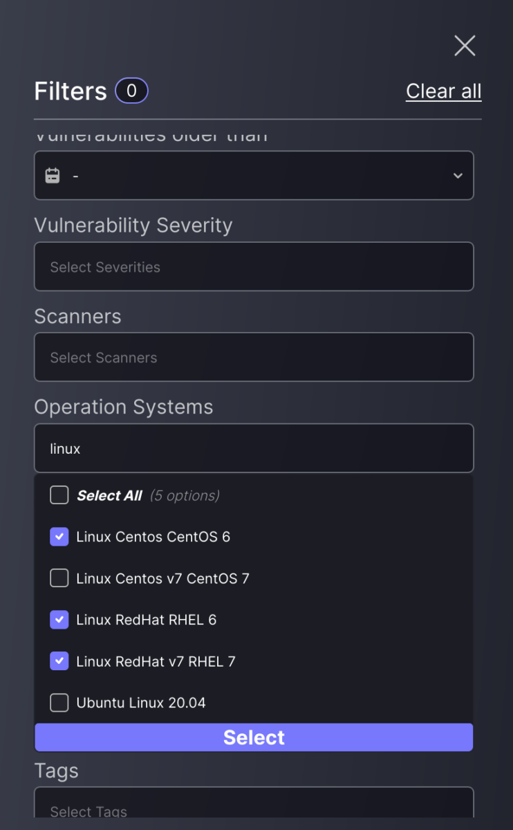Screen dimensions: 513x830
Task: Click the Select All option text
Action: pyautogui.click(x=109, y=495)
